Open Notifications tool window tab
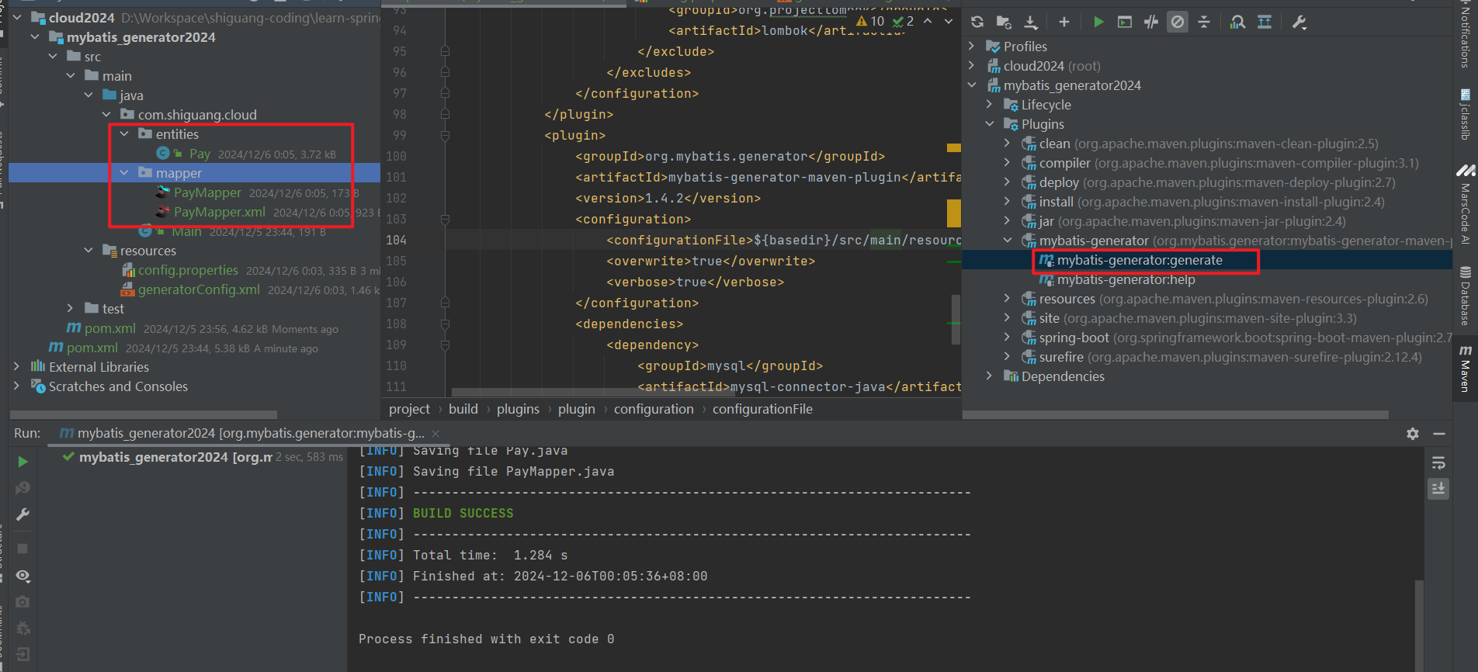This screenshot has height=672, width=1478. click(1465, 34)
